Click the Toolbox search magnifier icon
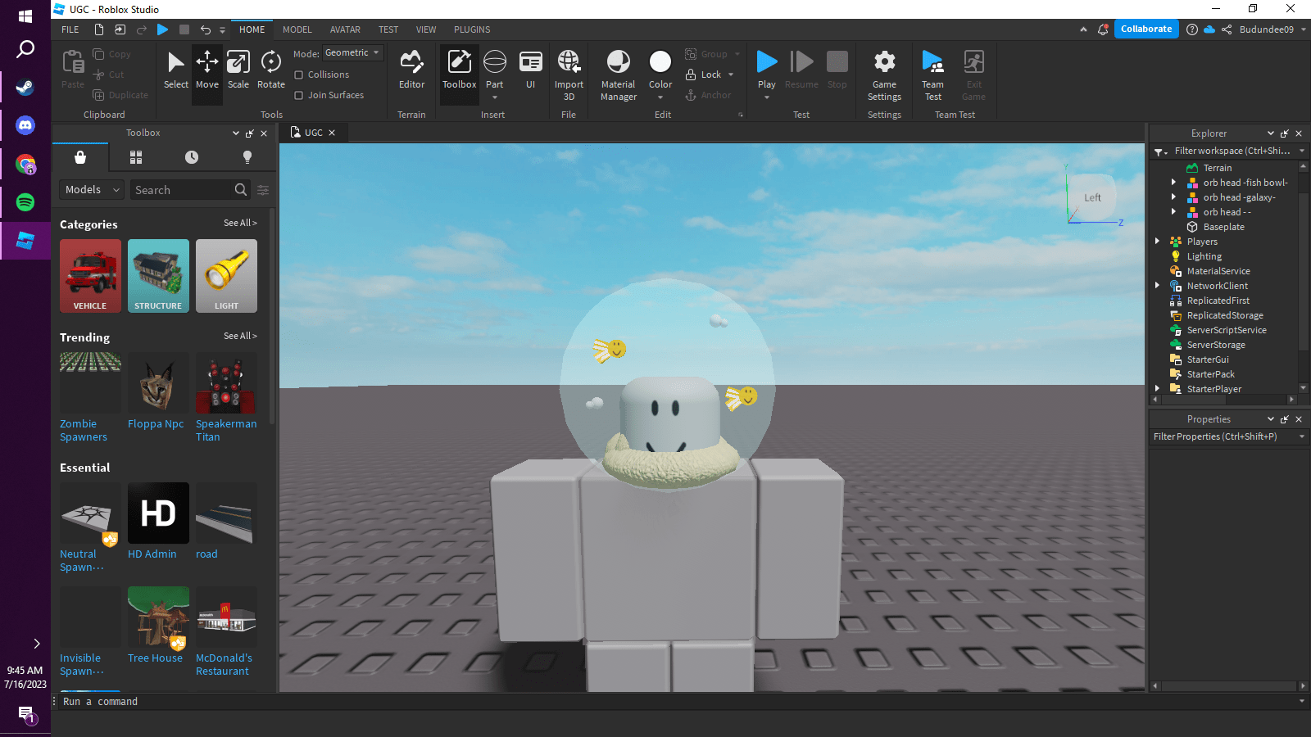This screenshot has height=737, width=1311. pyautogui.click(x=240, y=189)
